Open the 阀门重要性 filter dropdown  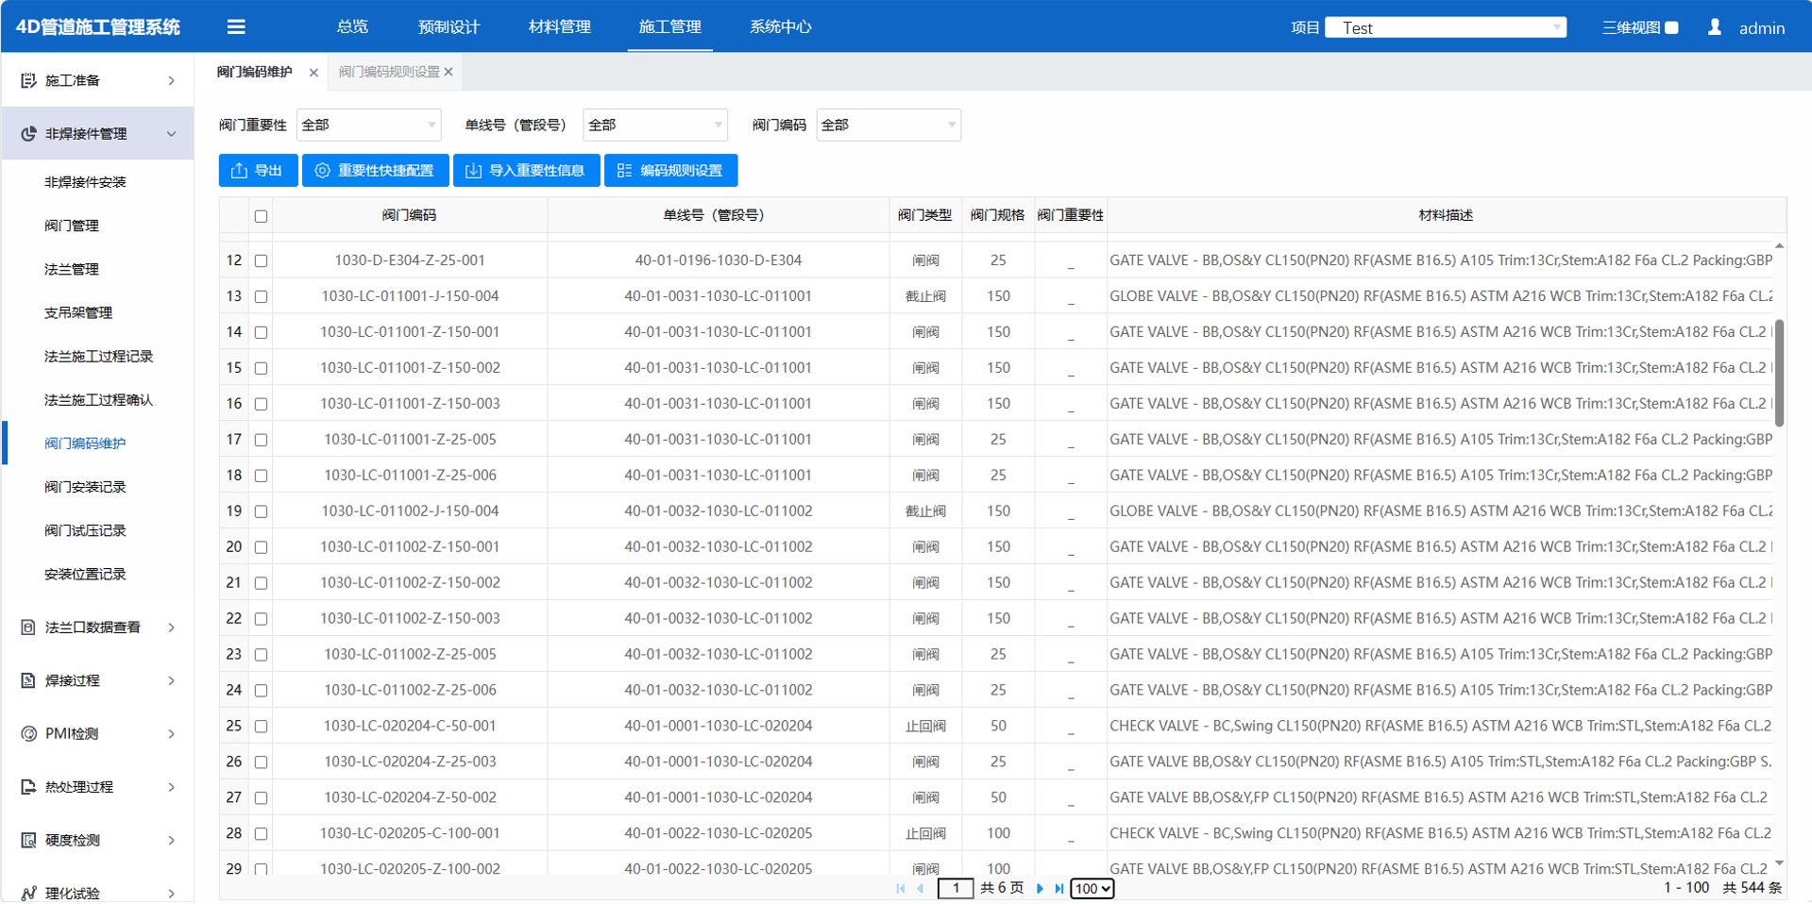[x=368, y=125]
